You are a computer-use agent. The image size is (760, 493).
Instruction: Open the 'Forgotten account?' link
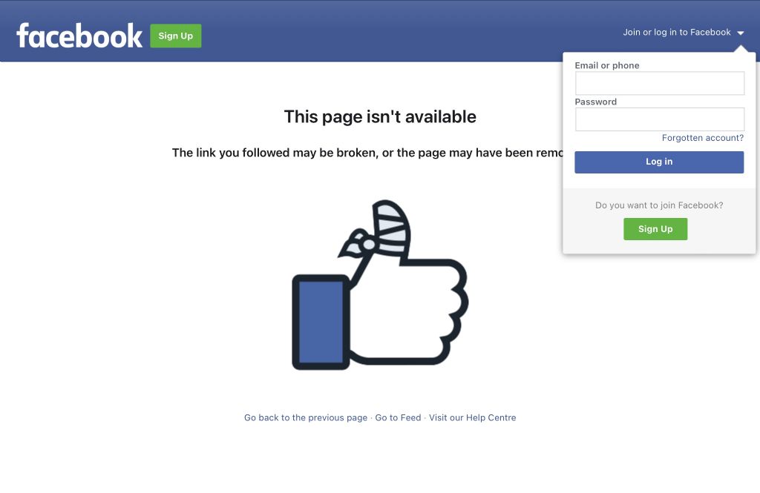pyautogui.click(x=702, y=138)
